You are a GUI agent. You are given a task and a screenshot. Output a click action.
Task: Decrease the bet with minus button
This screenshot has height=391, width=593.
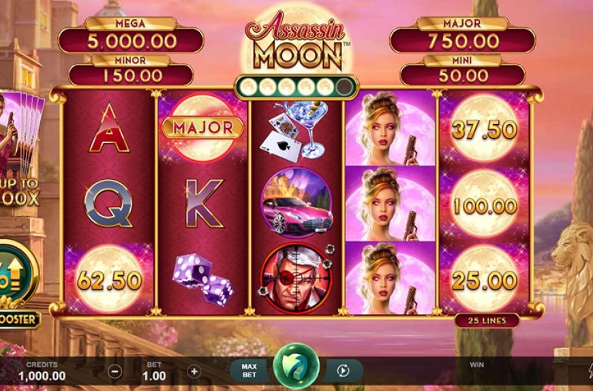point(115,372)
